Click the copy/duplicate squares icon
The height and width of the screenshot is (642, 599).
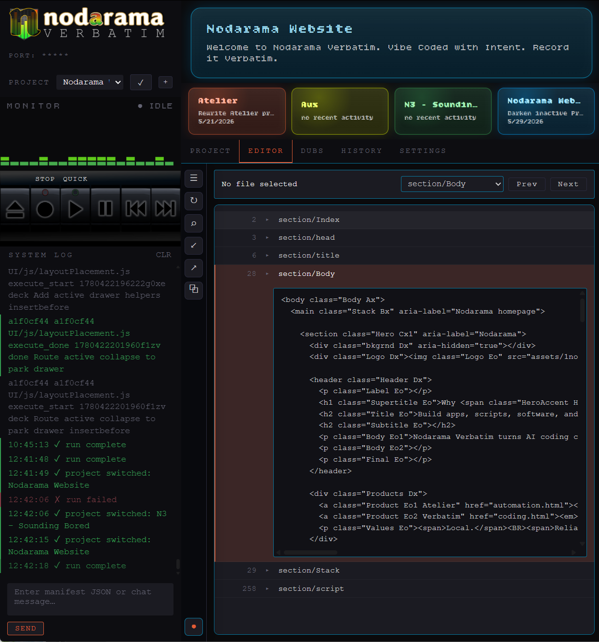pos(194,289)
